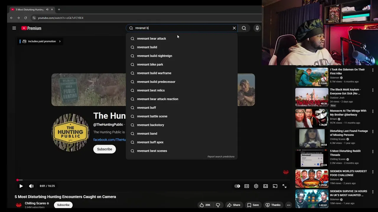This screenshot has width=378, height=212.
Task: Toggle closed captions
Action: click(247, 186)
